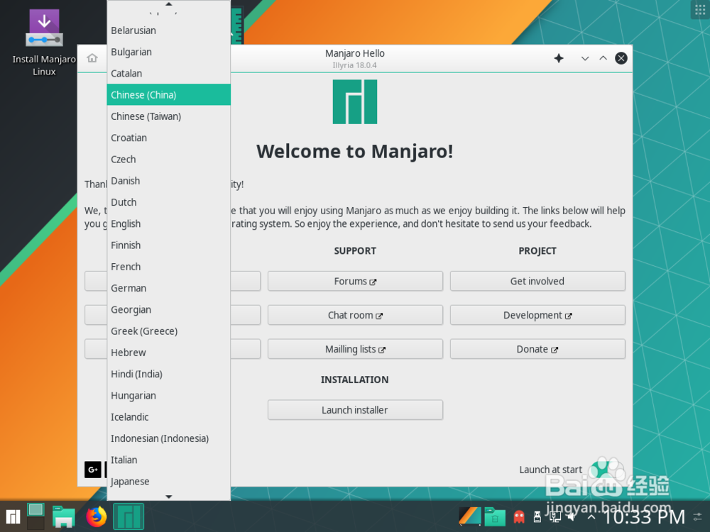Image resolution: width=710 pixels, height=532 pixels.
Task: Click the show desktop icon in panel
Action: tap(469, 516)
